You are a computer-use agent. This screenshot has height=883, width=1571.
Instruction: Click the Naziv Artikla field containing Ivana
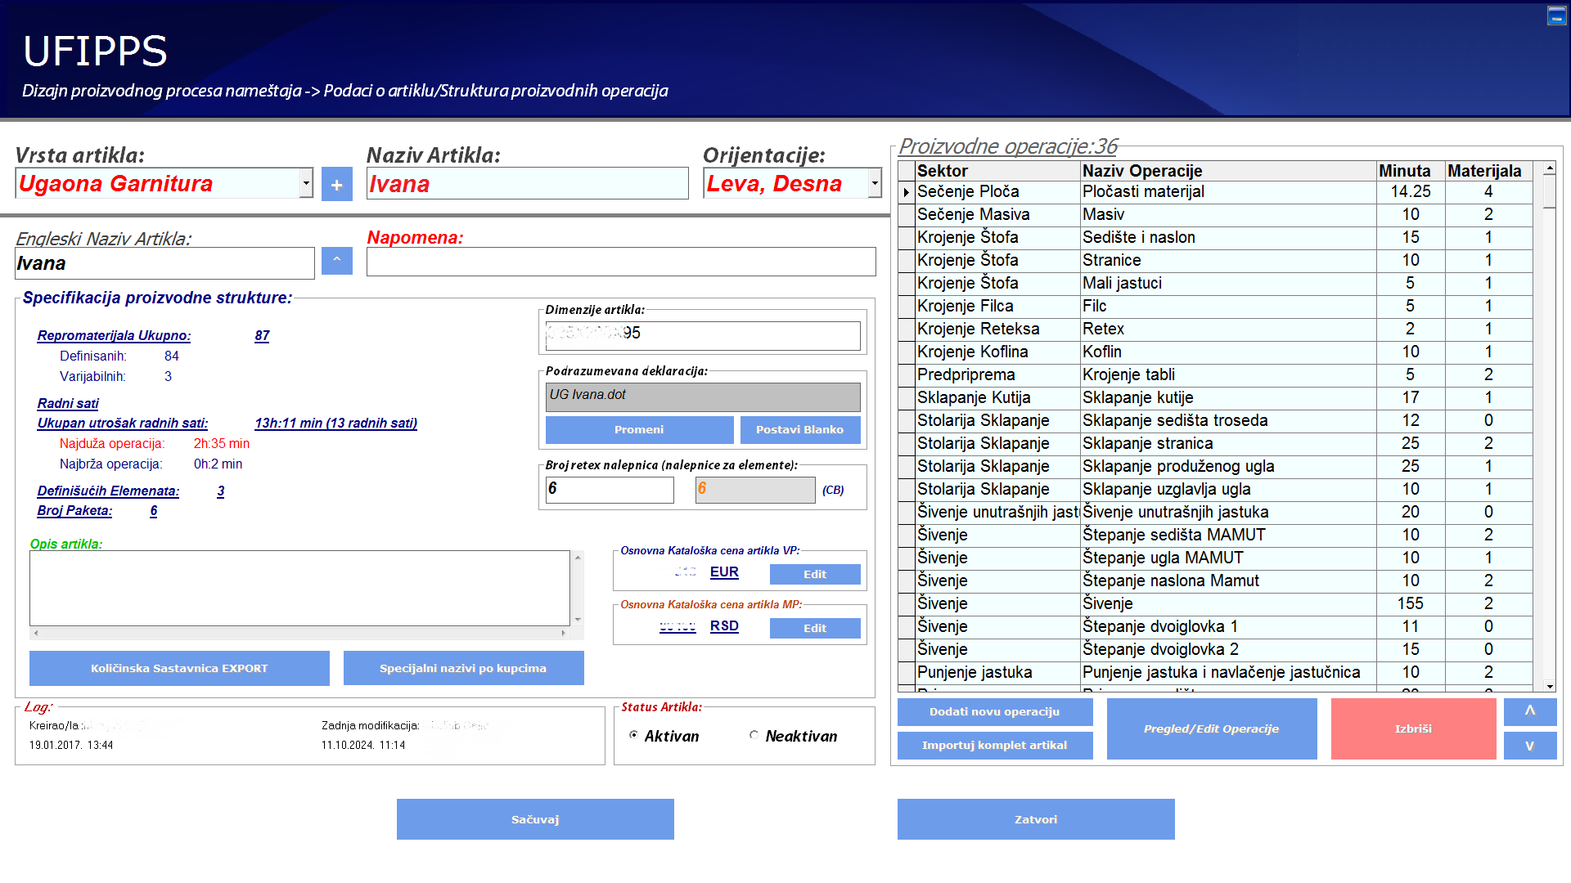pyautogui.click(x=528, y=184)
